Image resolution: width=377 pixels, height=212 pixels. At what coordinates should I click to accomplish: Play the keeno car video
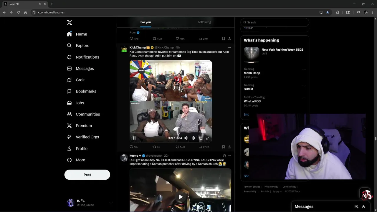[181, 197]
